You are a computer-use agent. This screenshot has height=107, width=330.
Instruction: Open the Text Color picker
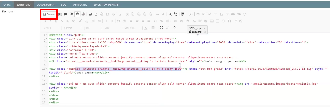(x=147, y=28)
